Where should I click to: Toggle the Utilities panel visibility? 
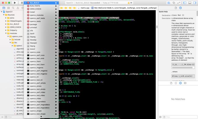pos(195,3)
